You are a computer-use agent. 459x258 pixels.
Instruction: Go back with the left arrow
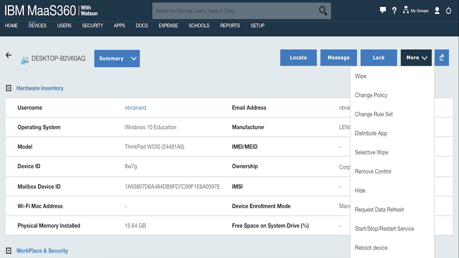coord(9,55)
